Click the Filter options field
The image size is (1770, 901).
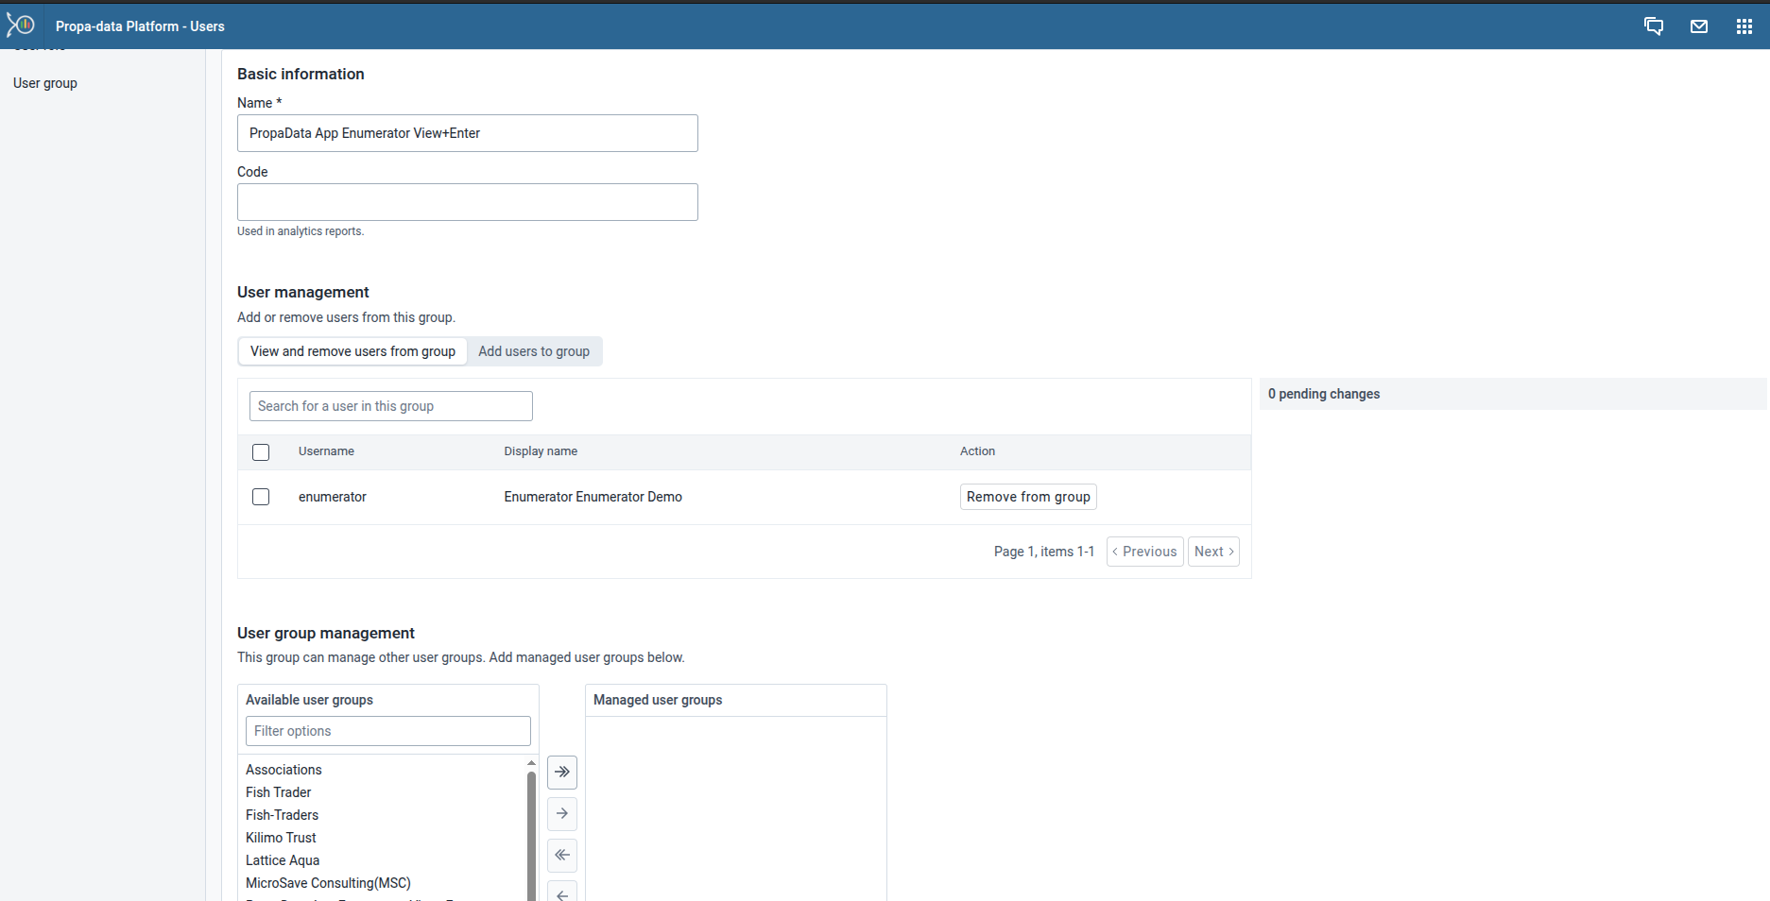point(387,730)
